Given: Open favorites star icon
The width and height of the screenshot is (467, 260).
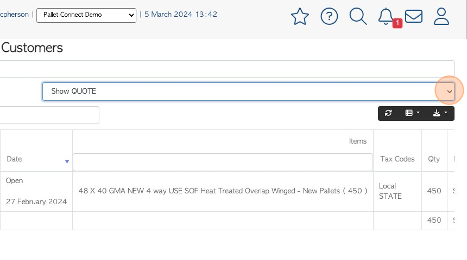Looking at the screenshot, I should tap(300, 16).
